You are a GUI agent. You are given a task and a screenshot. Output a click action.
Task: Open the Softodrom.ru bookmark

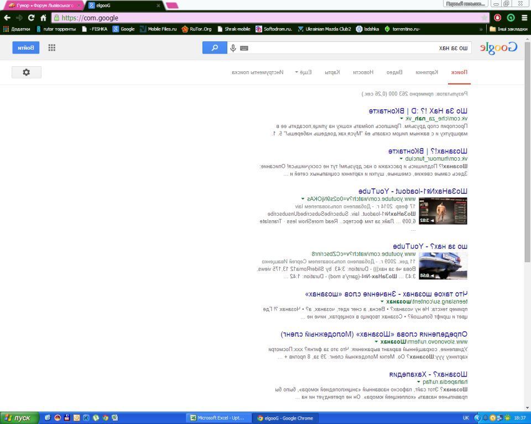pos(274,29)
